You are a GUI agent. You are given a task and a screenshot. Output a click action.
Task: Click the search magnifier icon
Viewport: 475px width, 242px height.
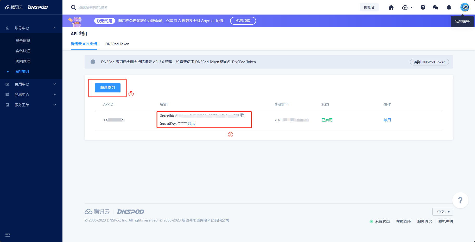pyautogui.click(x=73, y=7)
